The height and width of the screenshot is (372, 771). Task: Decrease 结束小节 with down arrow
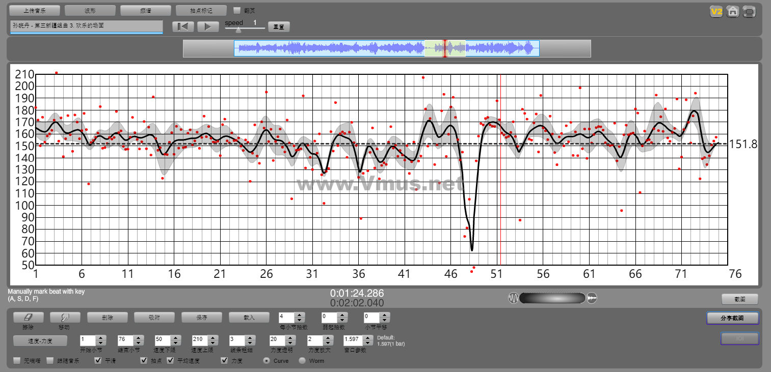point(138,343)
